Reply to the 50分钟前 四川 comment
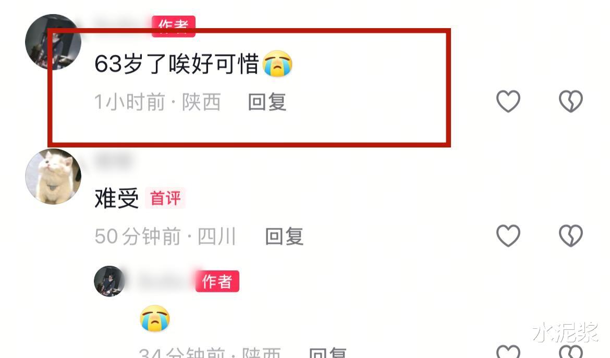This screenshot has width=610, height=358. pyautogui.click(x=284, y=237)
